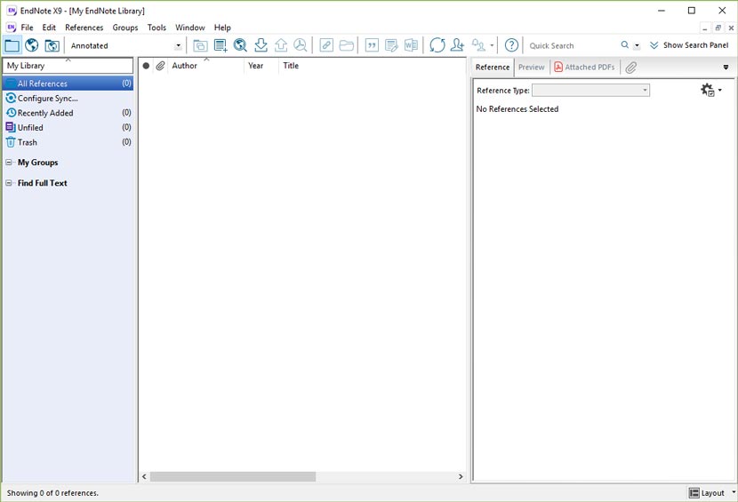Image resolution: width=738 pixels, height=502 pixels.
Task: Collapse Find Full Text group set
Action: click(9, 183)
